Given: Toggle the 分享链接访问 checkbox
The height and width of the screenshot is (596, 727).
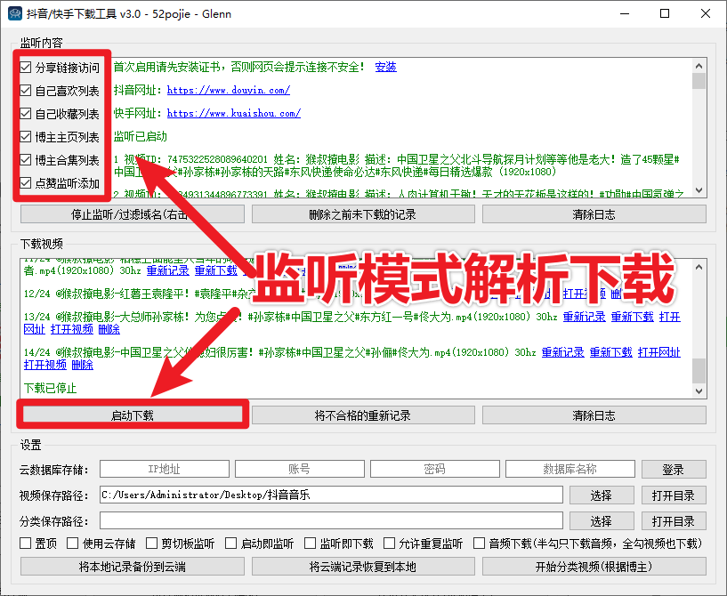Looking at the screenshot, I should 27,68.
